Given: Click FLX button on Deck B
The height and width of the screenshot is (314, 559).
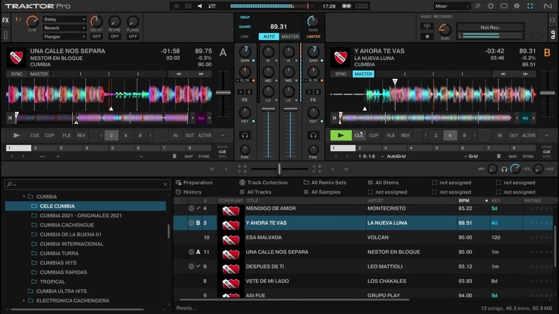Looking at the screenshot, I should 391,136.
